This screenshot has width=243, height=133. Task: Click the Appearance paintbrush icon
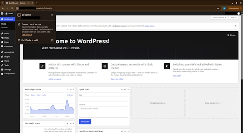coord(2,52)
